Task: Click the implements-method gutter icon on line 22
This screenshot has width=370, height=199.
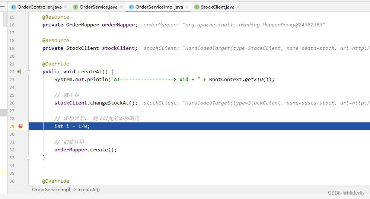Action: [x=19, y=71]
